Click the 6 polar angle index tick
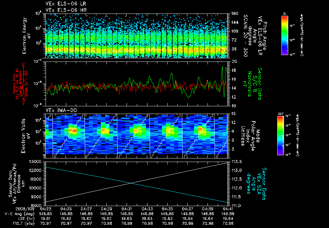Image resolution: width=329 pixels, height=228 pixels. (233, 140)
